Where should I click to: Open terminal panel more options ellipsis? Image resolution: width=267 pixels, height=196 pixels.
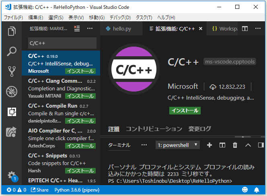[x=144, y=145]
